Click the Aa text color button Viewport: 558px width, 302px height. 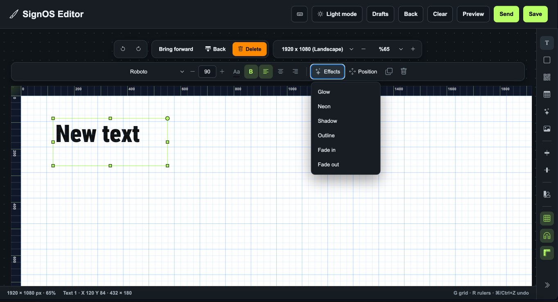coord(236,72)
